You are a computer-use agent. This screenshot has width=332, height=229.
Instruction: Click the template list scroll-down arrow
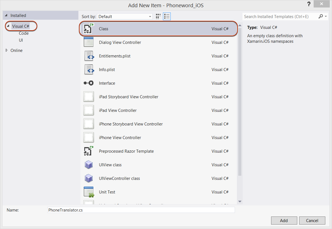(240, 202)
